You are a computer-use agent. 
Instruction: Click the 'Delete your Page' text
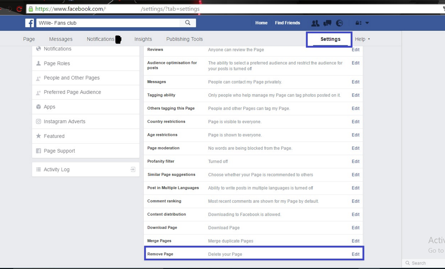[225, 254]
